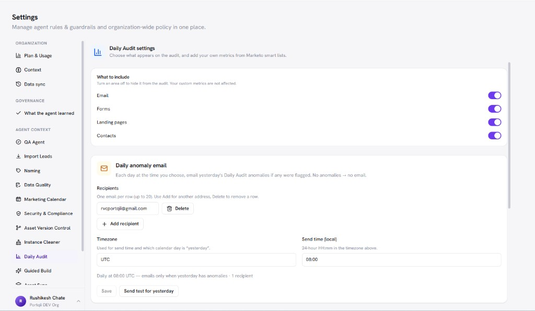The image size is (535, 311).
Task: Go to Instance Cleaner settings
Action: pyautogui.click(x=44, y=242)
